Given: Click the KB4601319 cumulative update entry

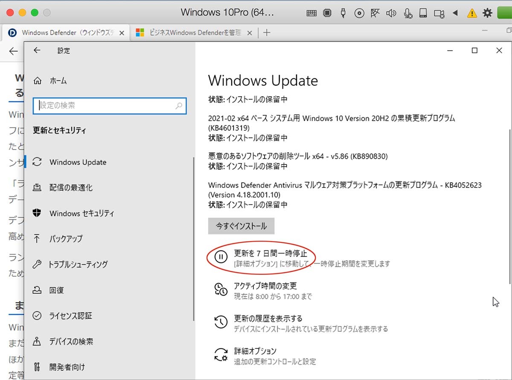Looking at the screenshot, I should pyautogui.click(x=332, y=128).
